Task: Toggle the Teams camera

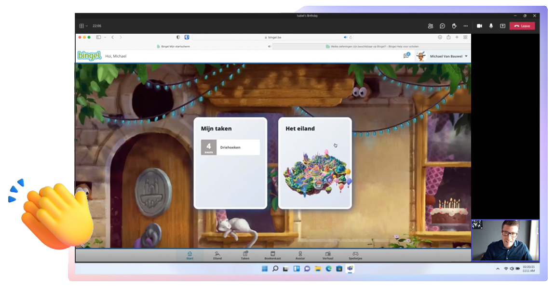Action: pos(479,26)
